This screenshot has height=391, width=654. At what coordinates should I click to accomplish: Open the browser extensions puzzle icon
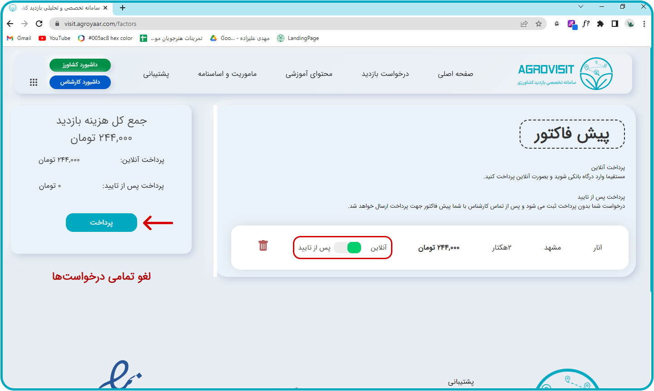pyautogui.click(x=600, y=24)
